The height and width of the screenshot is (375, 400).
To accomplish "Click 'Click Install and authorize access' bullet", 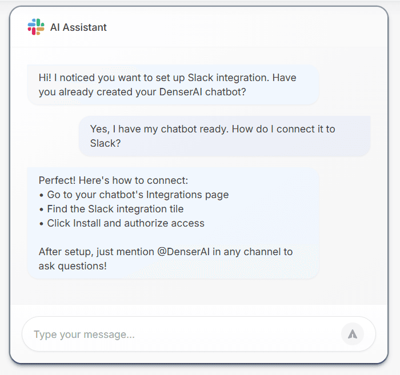I will [x=122, y=223].
